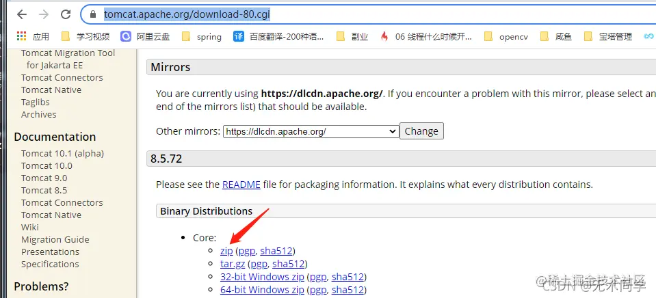Open the Migration Guide link

click(55, 239)
